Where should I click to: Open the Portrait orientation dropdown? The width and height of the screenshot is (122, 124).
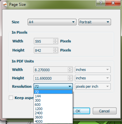[94, 22]
